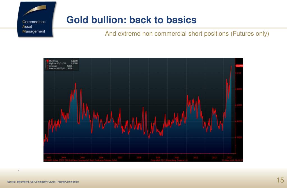Click the 80000 y-axis label

tap(239, 89)
